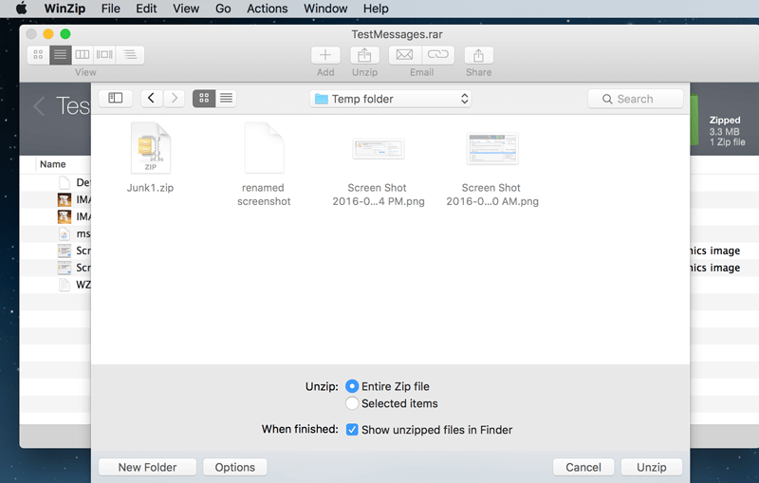Uncheck Show unzipped files in Finder
This screenshot has height=483, width=759.
(352, 430)
